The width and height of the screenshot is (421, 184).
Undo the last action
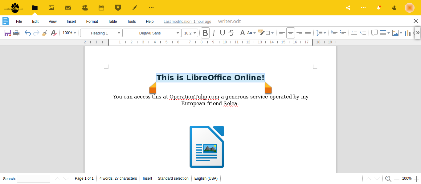click(28, 33)
